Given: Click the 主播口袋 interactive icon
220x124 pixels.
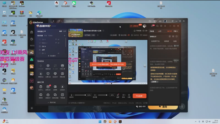Looking at the screenshot, I should pos(48,74).
